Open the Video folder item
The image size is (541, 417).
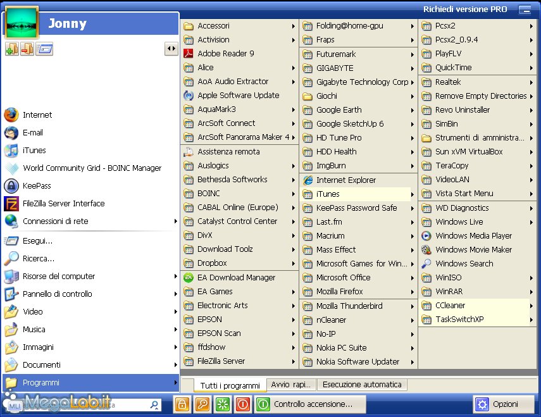click(x=91, y=311)
